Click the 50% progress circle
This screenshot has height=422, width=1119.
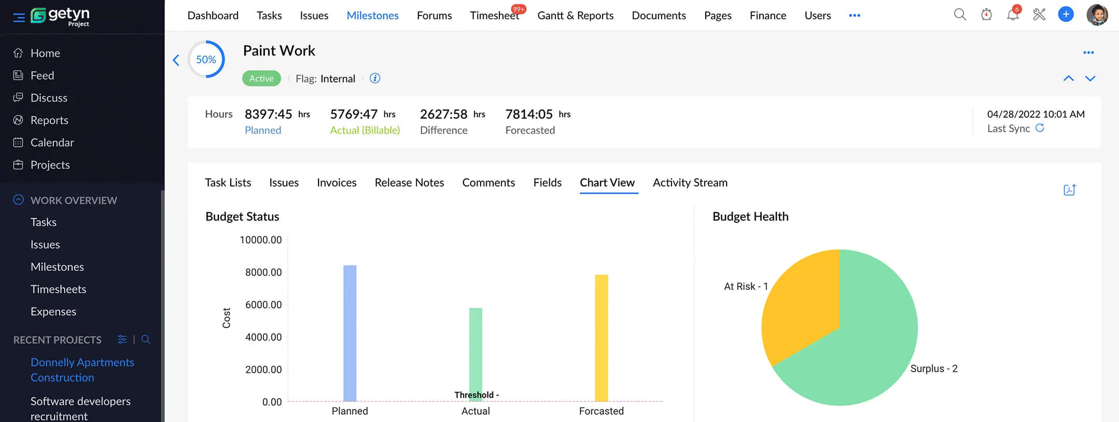206,60
